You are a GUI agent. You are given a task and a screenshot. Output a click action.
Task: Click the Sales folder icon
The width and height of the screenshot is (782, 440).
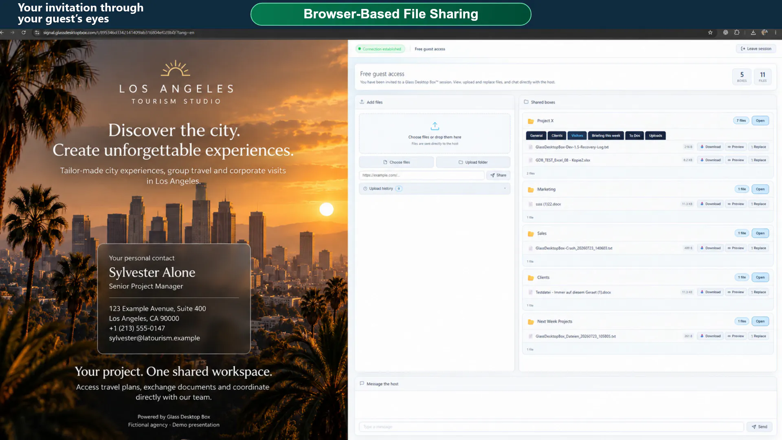click(x=531, y=233)
